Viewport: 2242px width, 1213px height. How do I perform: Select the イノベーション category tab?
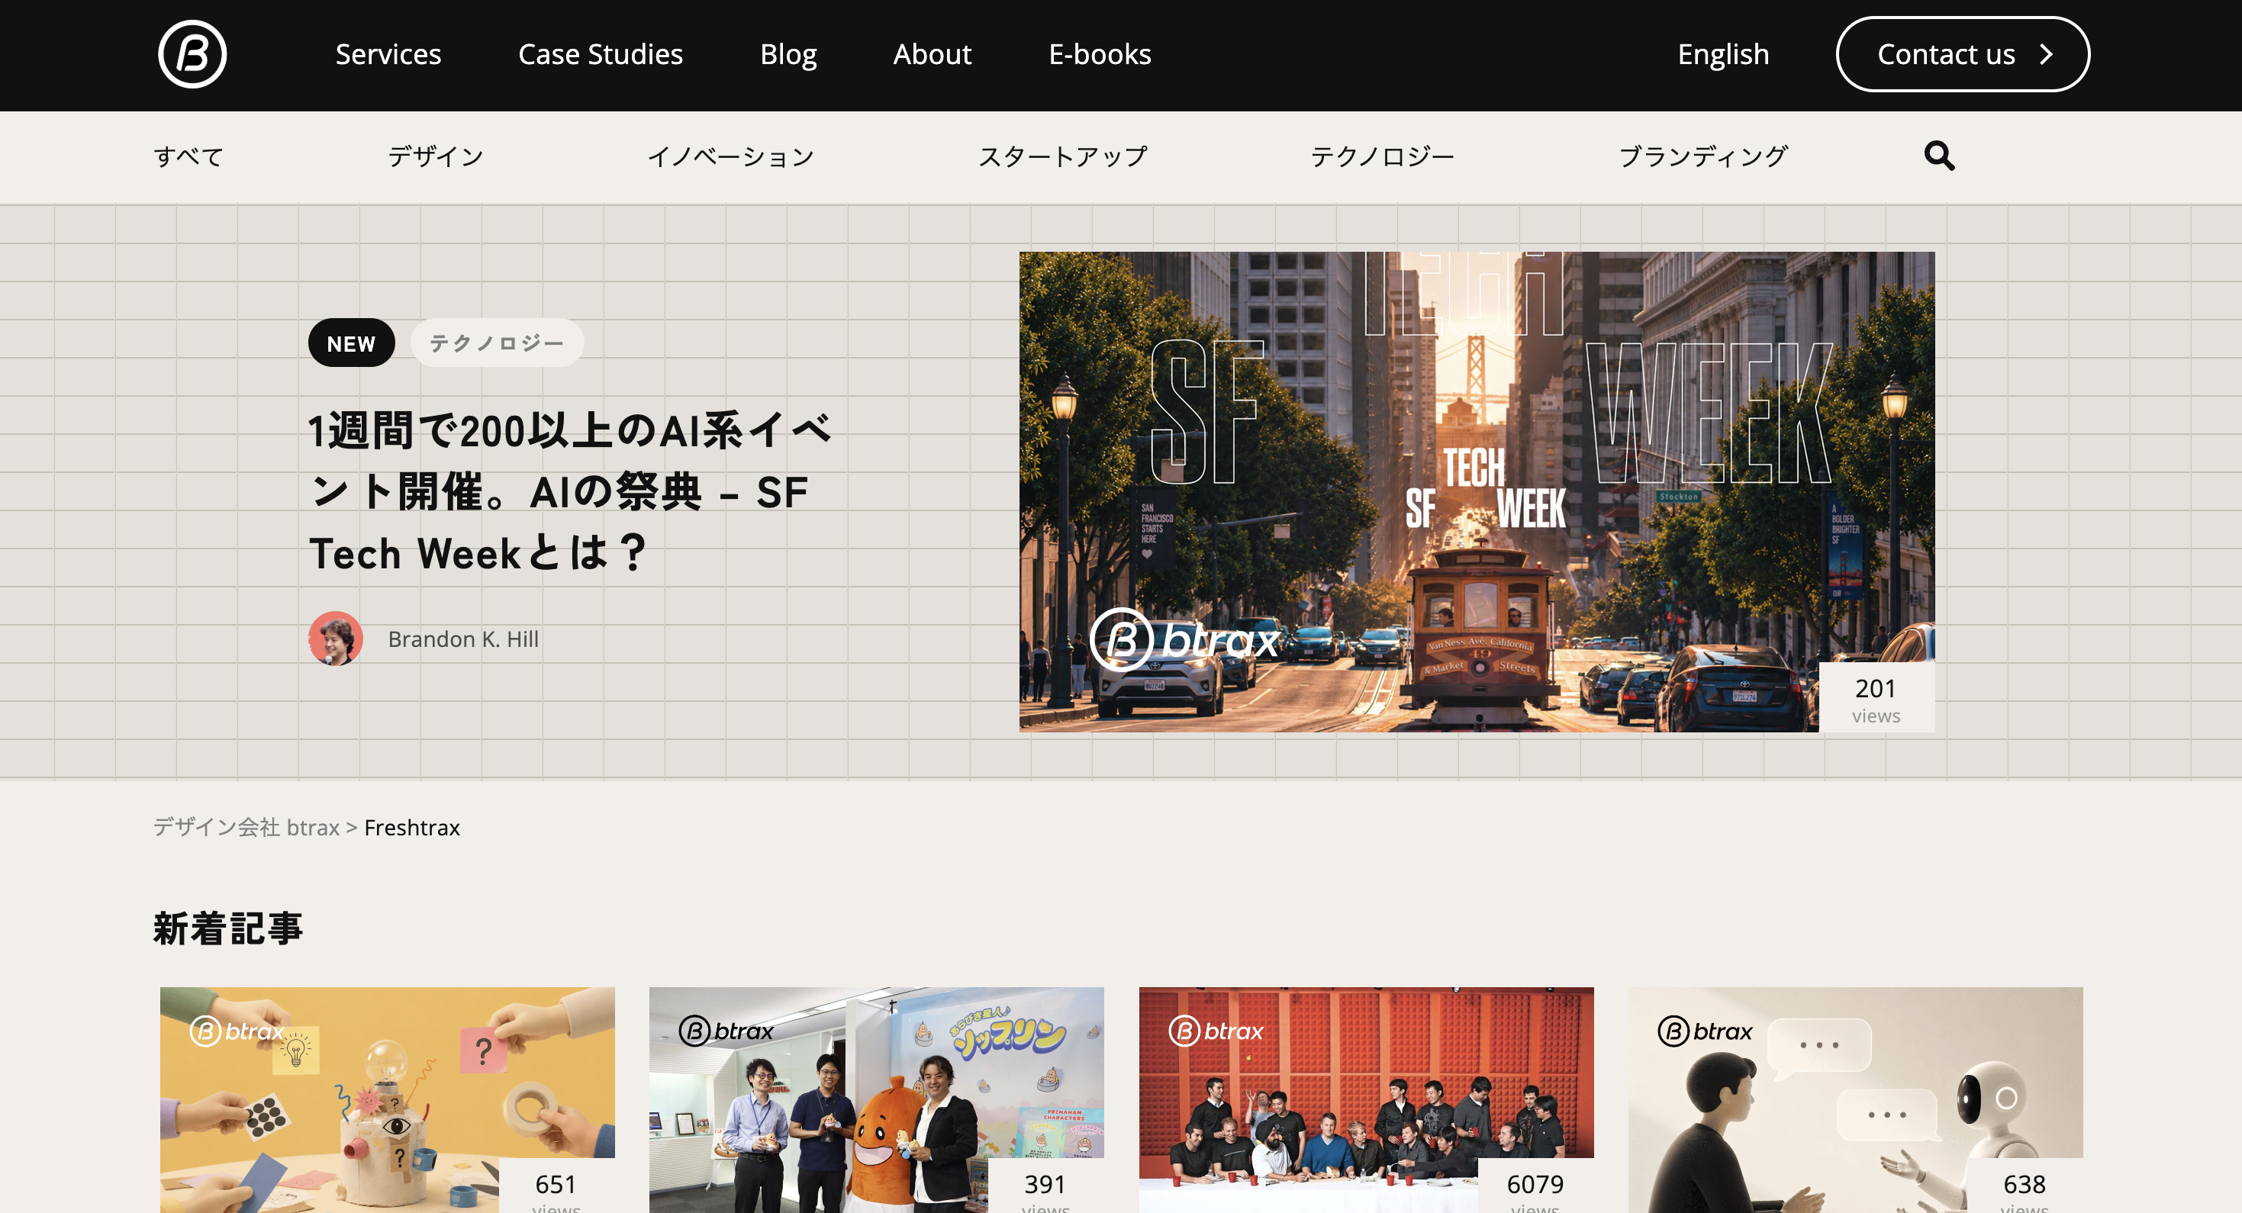point(730,156)
